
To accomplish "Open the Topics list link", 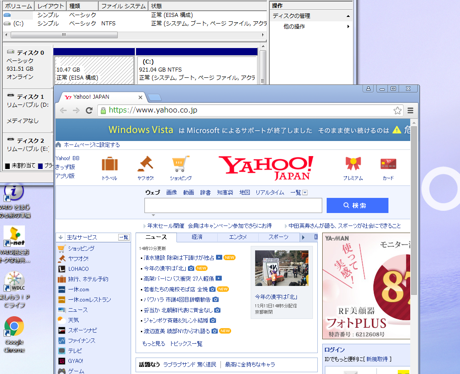I will pyautogui.click(x=186, y=343).
